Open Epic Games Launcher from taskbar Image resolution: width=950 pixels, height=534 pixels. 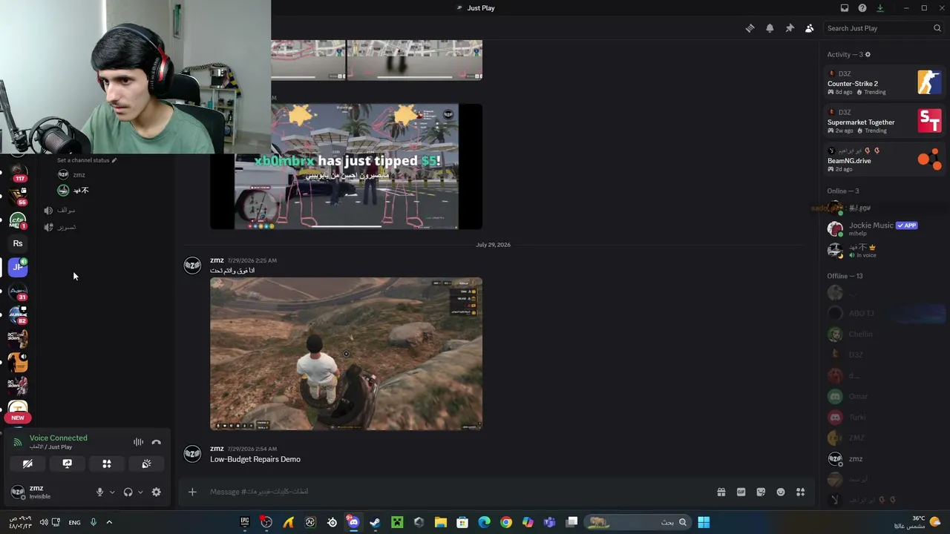245,523
